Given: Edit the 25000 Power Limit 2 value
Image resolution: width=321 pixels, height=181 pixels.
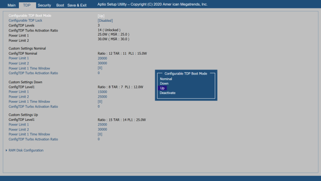Looking at the screenshot, I should (x=103, y=97).
